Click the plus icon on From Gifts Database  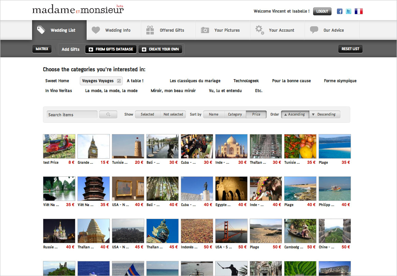[x=91, y=49]
